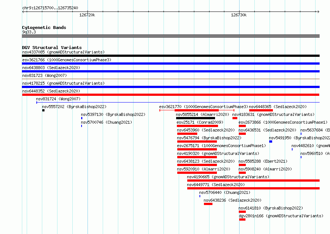This screenshot has height=234, width=330.
Task: Open the nsv831723 Wong2007 variant label
Action: [44, 75]
